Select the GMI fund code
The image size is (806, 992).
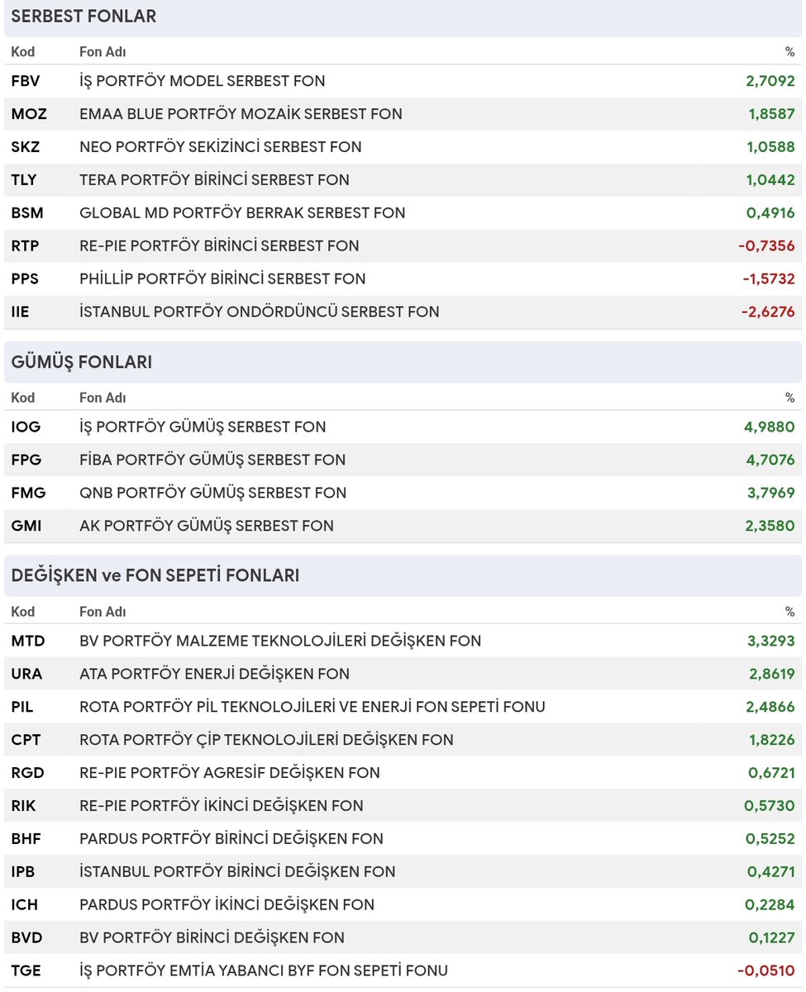(26, 527)
